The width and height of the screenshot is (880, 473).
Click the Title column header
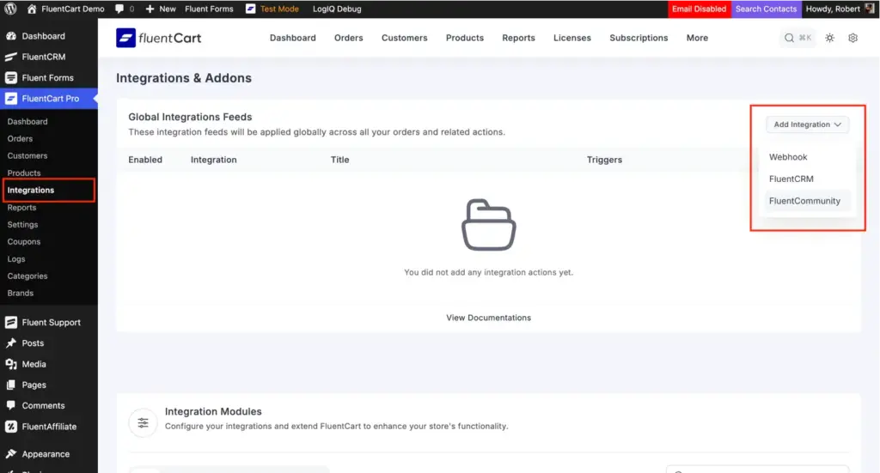(339, 160)
